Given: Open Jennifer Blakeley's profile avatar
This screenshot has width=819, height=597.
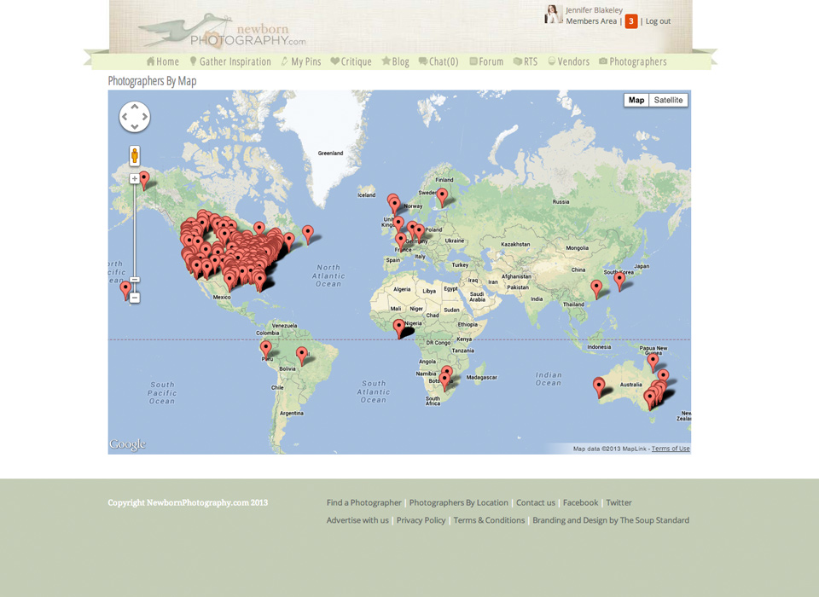Looking at the screenshot, I should pos(553,14).
